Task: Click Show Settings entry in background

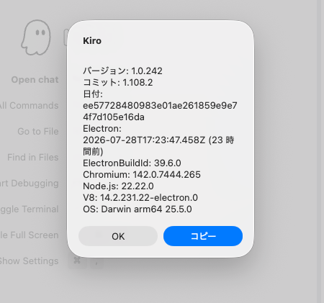Action: pyautogui.click(x=29, y=261)
